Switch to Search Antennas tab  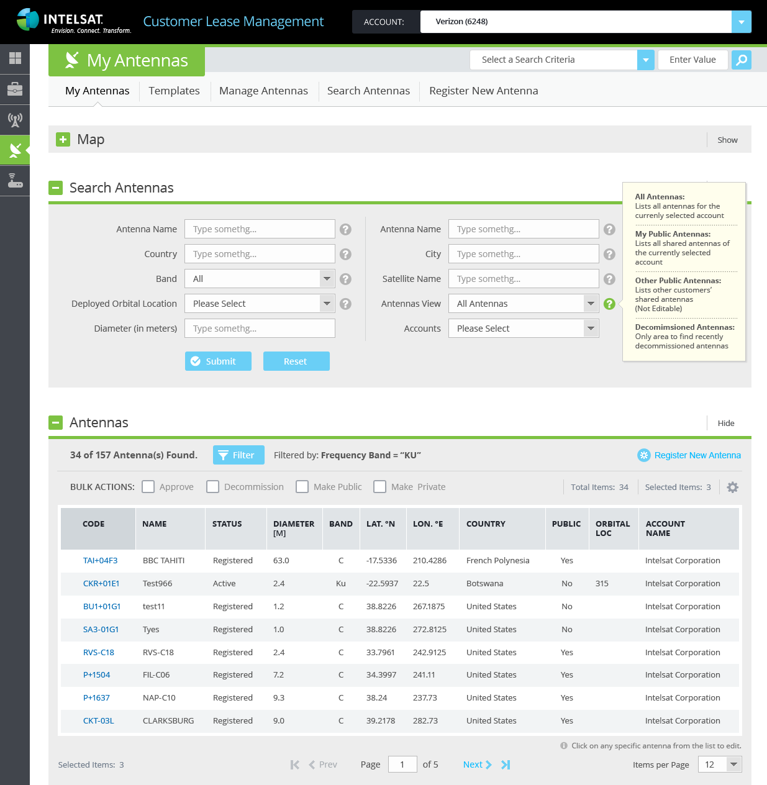coord(368,91)
